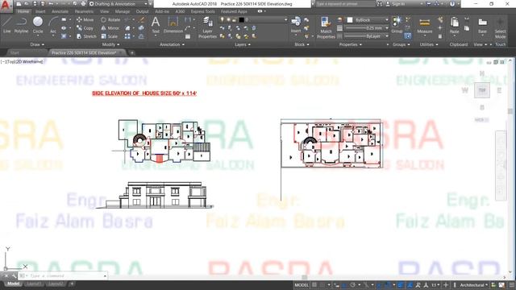The image size is (516, 290).
Task: Select the Line tool
Action: pyautogui.click(x=7, y=25)
